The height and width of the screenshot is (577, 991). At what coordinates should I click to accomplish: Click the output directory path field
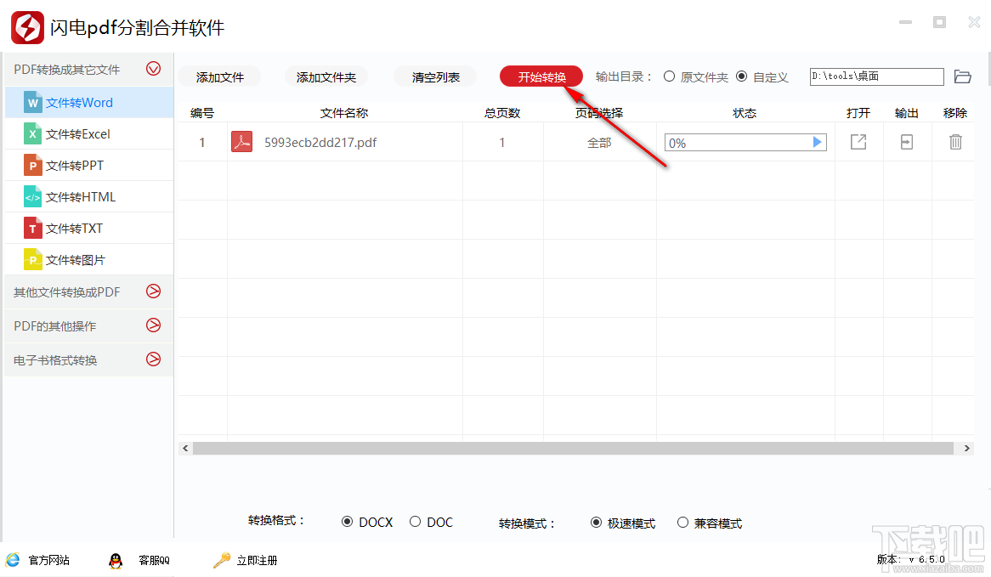point(875,76)
